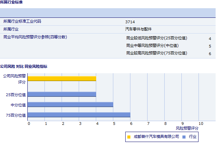Click the 公司风险 对比 同业风险指标 heading

click(x=24, y=66)
